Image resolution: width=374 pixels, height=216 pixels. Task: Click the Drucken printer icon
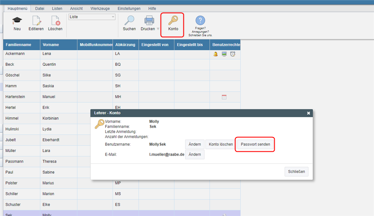(149, 21)
